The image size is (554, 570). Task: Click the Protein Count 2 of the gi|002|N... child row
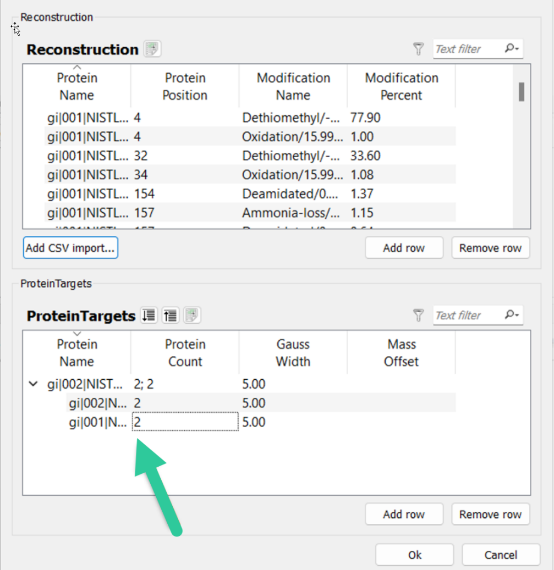pos(185,403)
